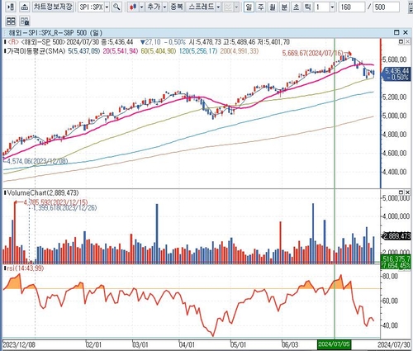Click the 4,785,592(2023/12/15) volume high label

click(x=56, y=202)
